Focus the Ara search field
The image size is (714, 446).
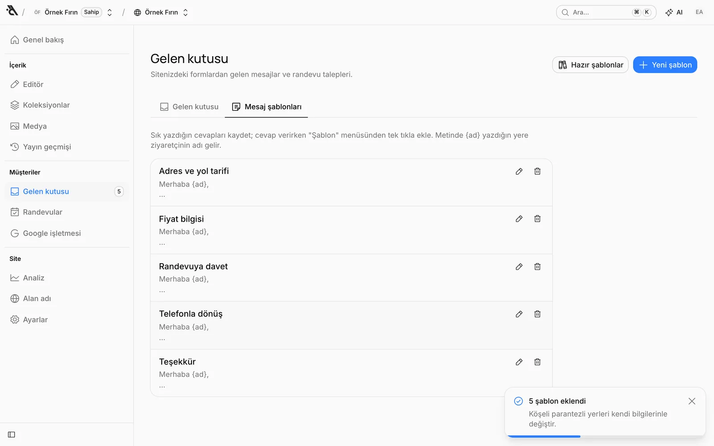606,12
